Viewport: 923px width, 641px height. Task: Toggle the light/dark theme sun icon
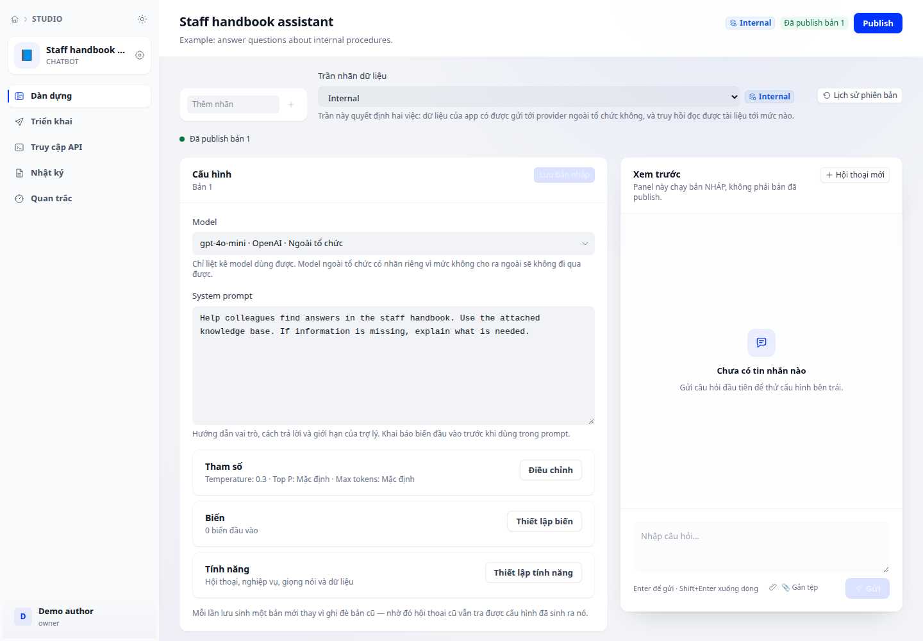pyautogui.click(x=142, y=19)
